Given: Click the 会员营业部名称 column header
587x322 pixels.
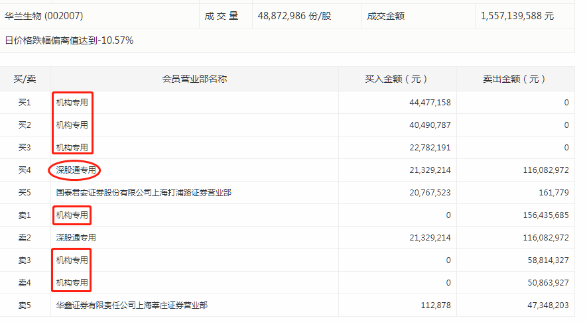Looking at the screenshot, I should [194, 79].
